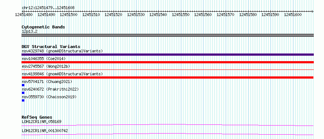Click the blue nsv5704171 variant block

coord(23,85)
